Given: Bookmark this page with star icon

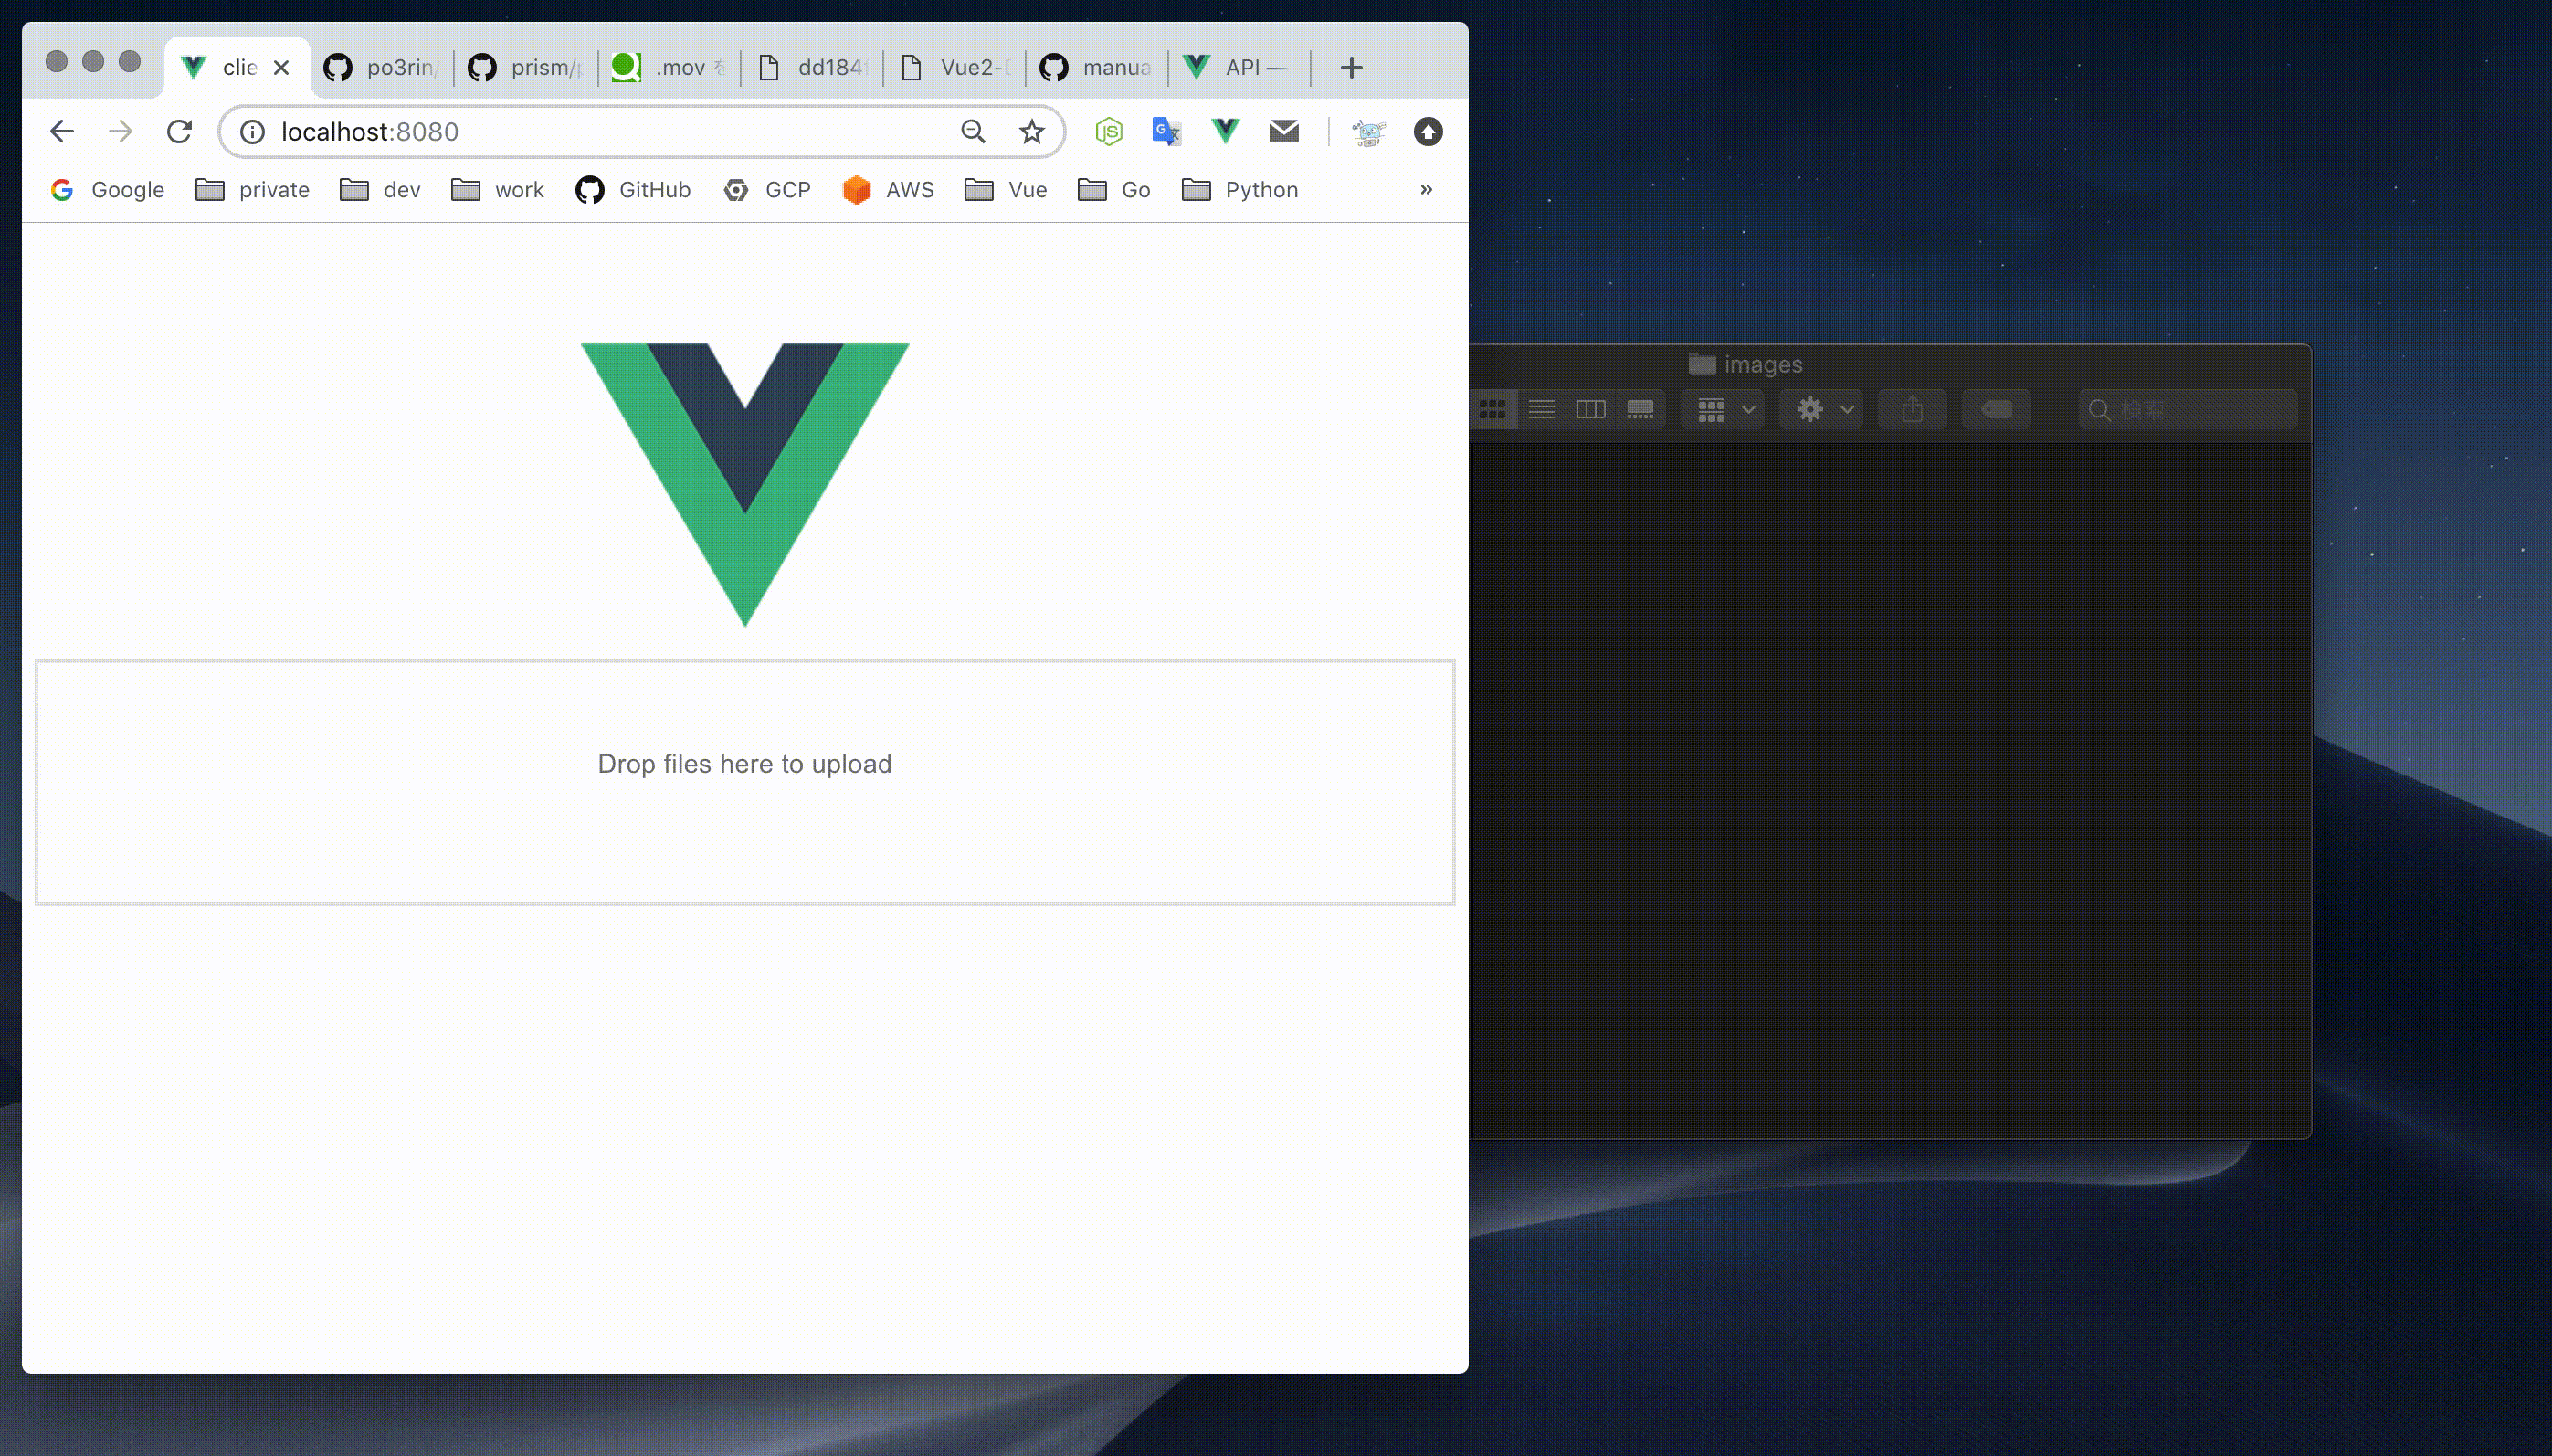Looking at the screenshot, I should click(1031, 131).
